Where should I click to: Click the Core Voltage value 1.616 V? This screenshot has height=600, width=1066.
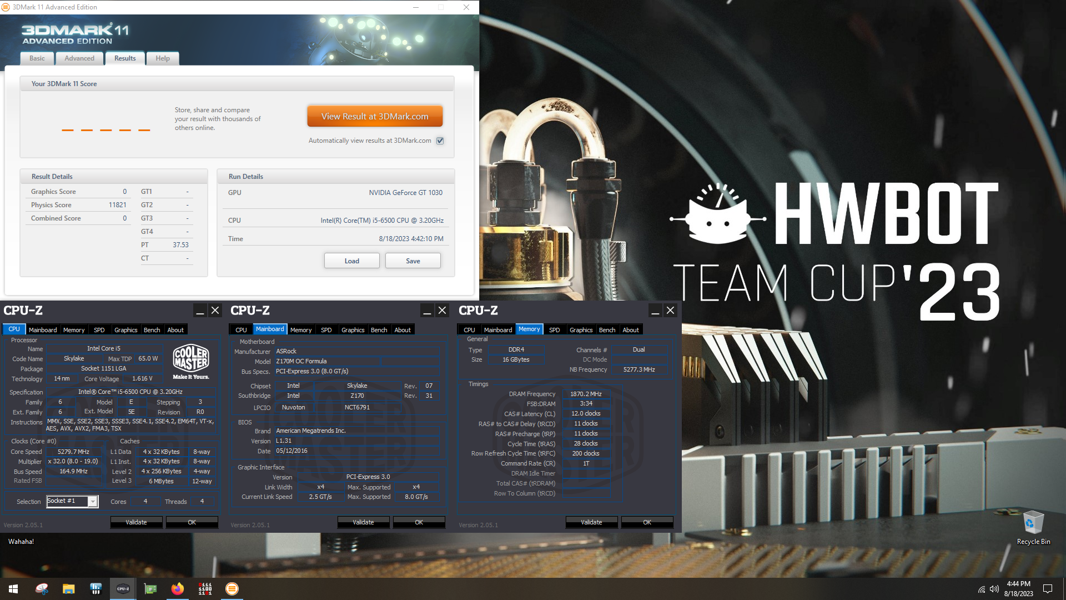[x=142, y=378]
